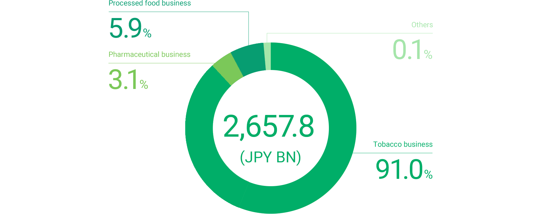Click the light green pharmaceutical segment
Image resolution: width=541 pixels, height=214 pixels.
click(228, 69)
